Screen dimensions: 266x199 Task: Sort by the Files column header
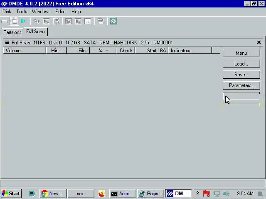click(78, 51)
